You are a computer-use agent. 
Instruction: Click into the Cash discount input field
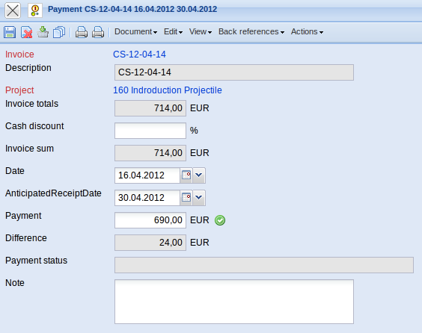(150, 131)
